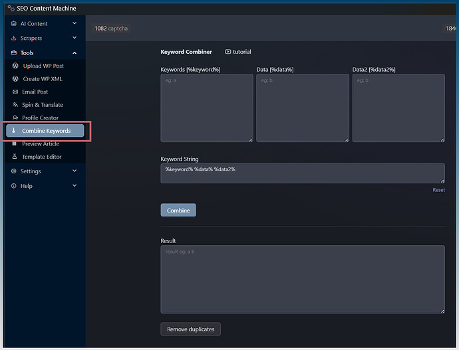Screen dimensions: 459x350
Task: Expand the AI Content section chevron
Action: [x=75, y=24]
